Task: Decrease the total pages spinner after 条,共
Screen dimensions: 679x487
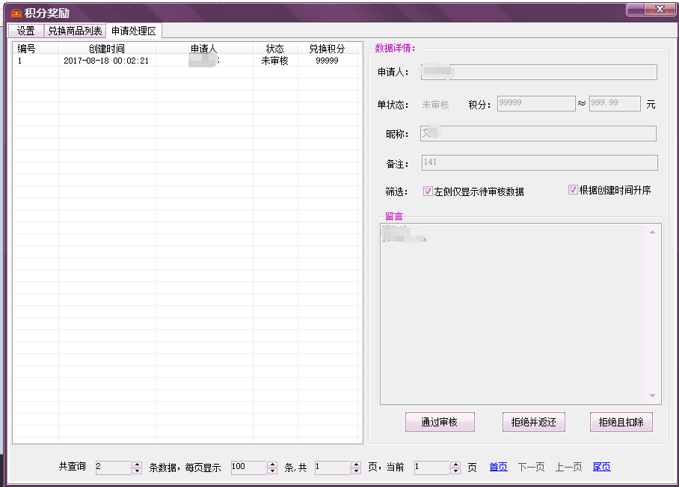Action: click(x=356, y=471)
